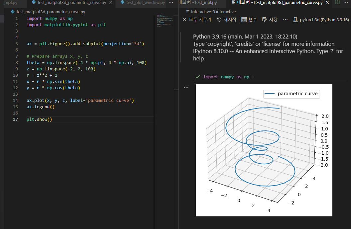The height and width of the screenshot is (229, 351).
Task: Select kernel pytorch3d (Python 3.9.16)
Action: pyautogui.click(x=321, y=20)
